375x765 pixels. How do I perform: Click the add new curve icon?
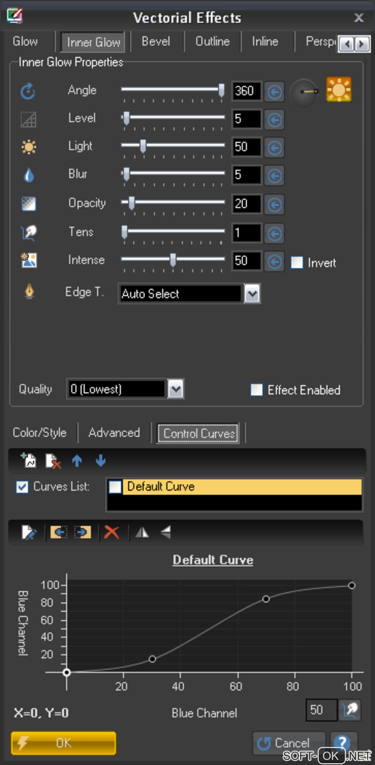coord(29,460)
